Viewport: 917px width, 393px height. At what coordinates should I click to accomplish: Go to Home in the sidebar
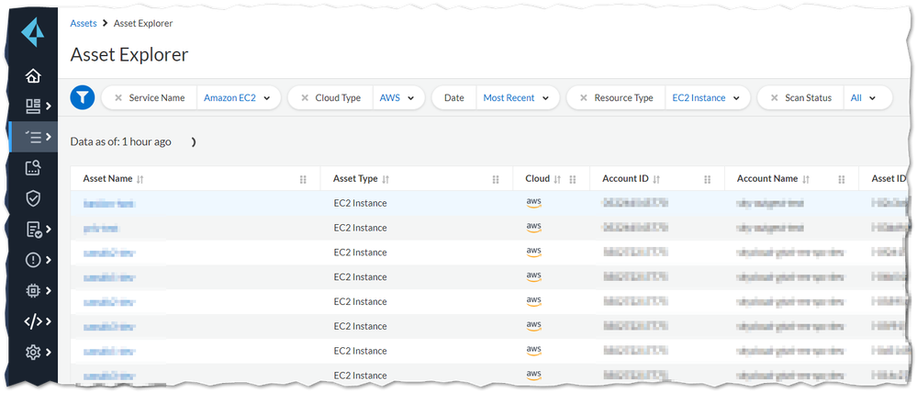[33, 76]
